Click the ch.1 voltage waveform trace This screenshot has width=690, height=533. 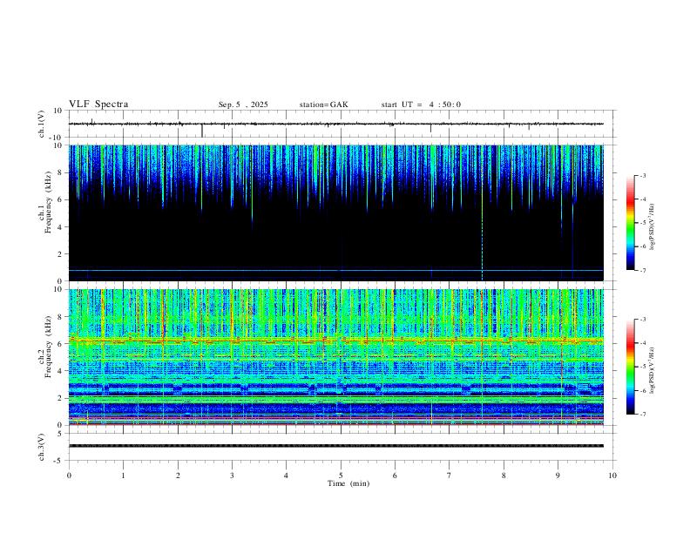[336, 124]
